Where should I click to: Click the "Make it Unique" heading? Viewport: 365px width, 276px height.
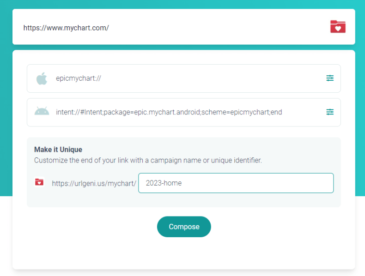pyautogui.click(x=58, y=150)
